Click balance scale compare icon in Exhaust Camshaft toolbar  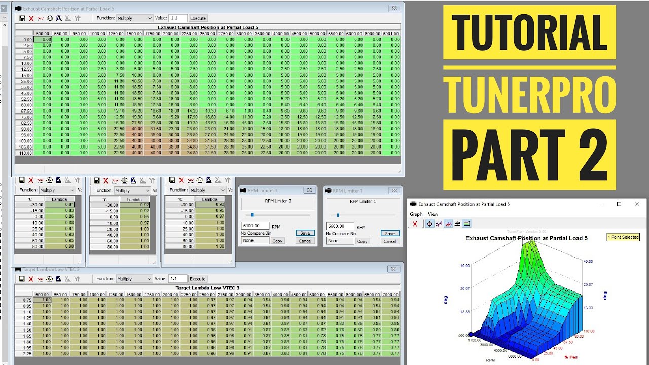[x=50, y=18]
